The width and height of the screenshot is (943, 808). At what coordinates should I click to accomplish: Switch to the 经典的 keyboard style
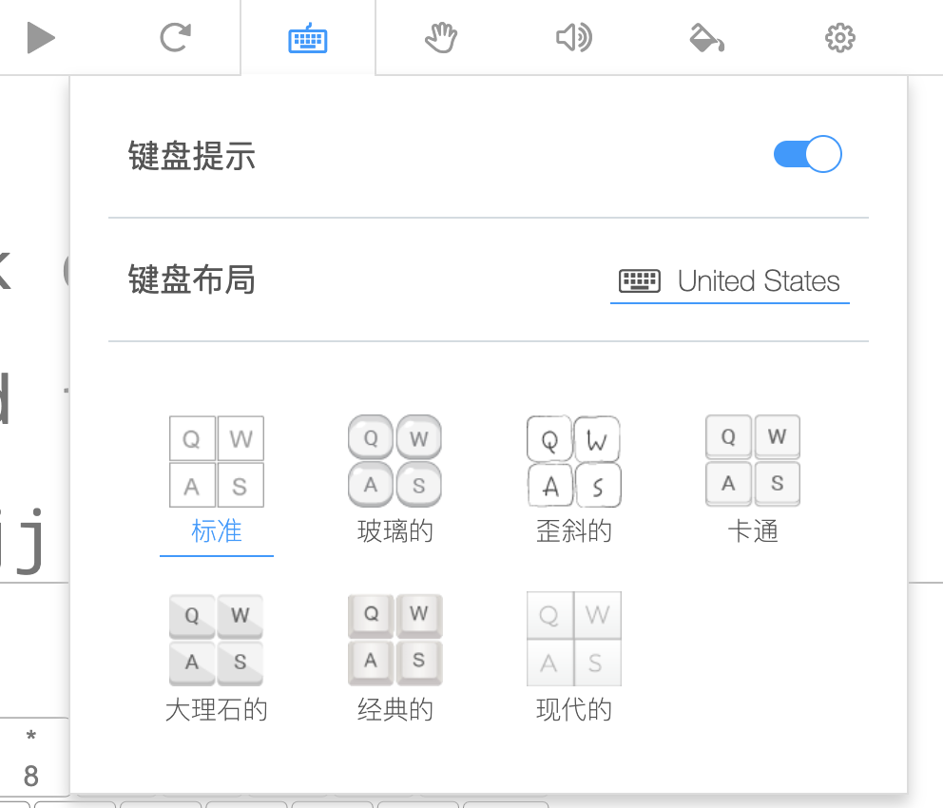coord(395,709)
